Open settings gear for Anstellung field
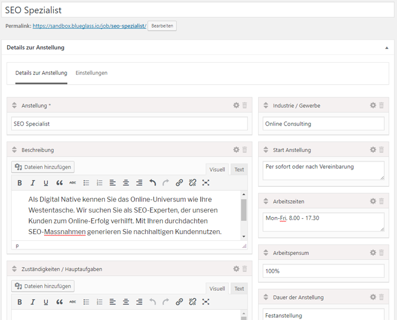 [236, 105]
